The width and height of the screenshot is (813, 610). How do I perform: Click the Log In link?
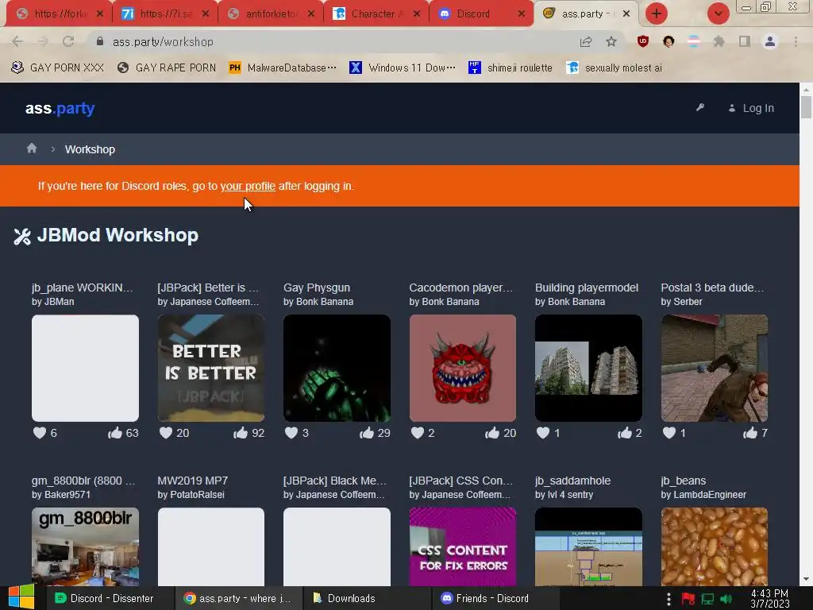(751, 108)
